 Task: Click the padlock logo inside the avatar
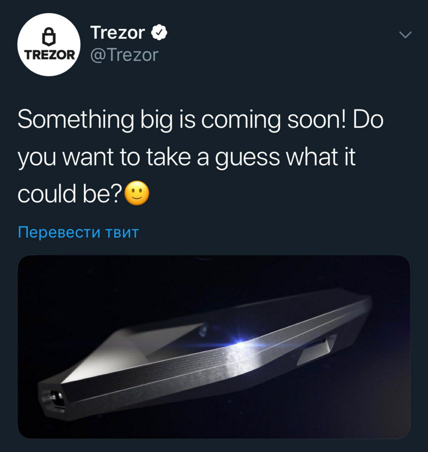tap(49, 37)
